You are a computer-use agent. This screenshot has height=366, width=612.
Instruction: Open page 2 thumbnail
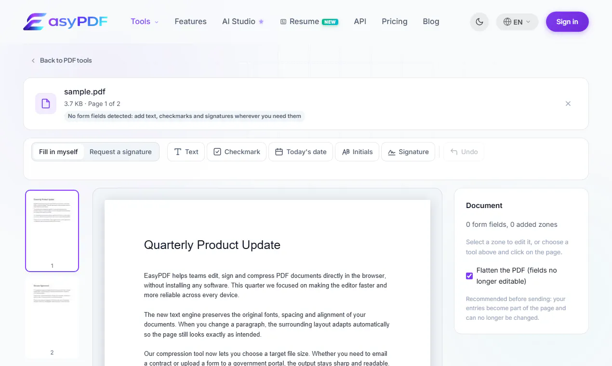pos(52,318)
